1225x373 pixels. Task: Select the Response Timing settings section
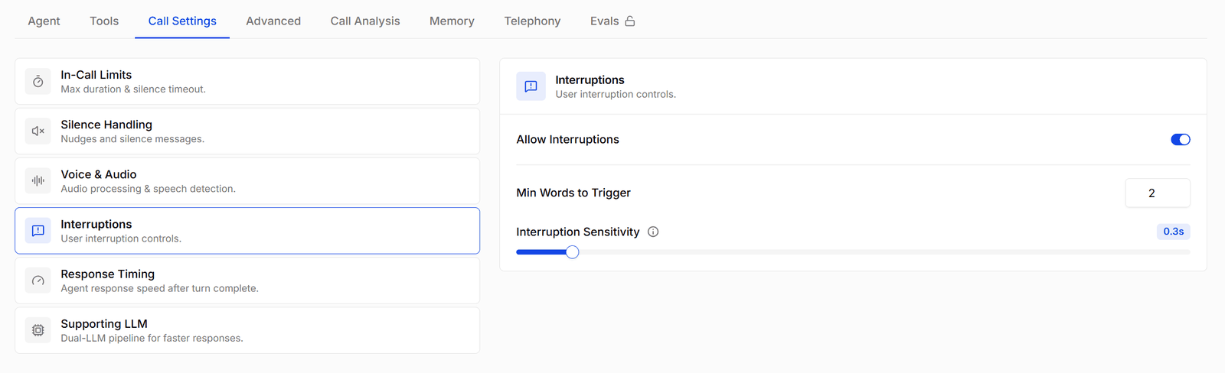(x=247, y=281)
